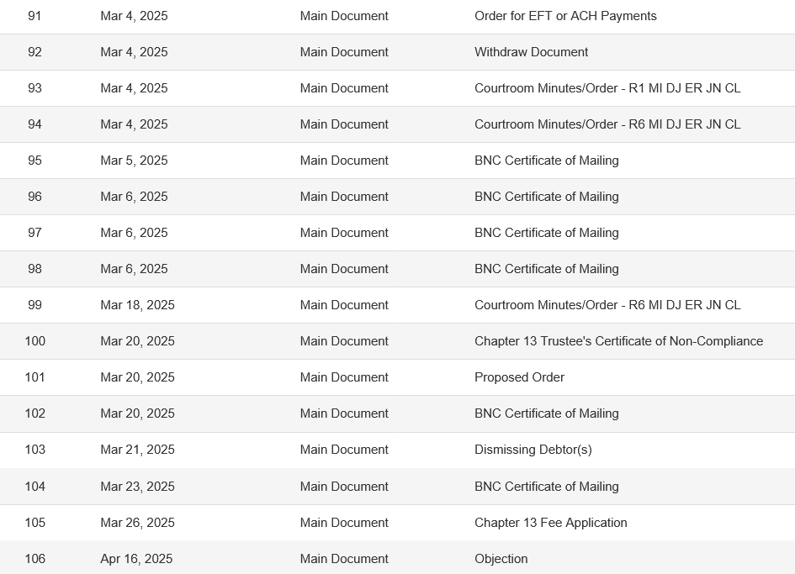The image size is (795, 574).
Task: Click docket number 103
Action: 35,450
